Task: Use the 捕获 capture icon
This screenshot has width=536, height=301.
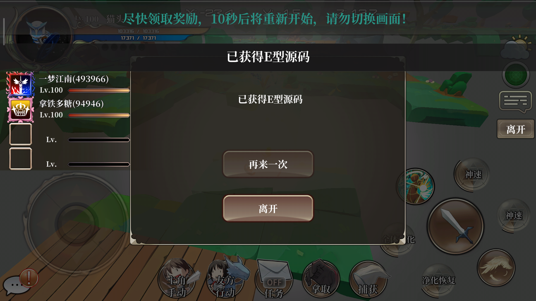Action: tap(368, 280)
